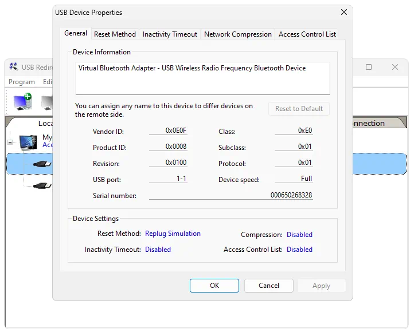This screenshot has height=332, width=414.
Task: Switch to the General tab
Action: (76, 33)
